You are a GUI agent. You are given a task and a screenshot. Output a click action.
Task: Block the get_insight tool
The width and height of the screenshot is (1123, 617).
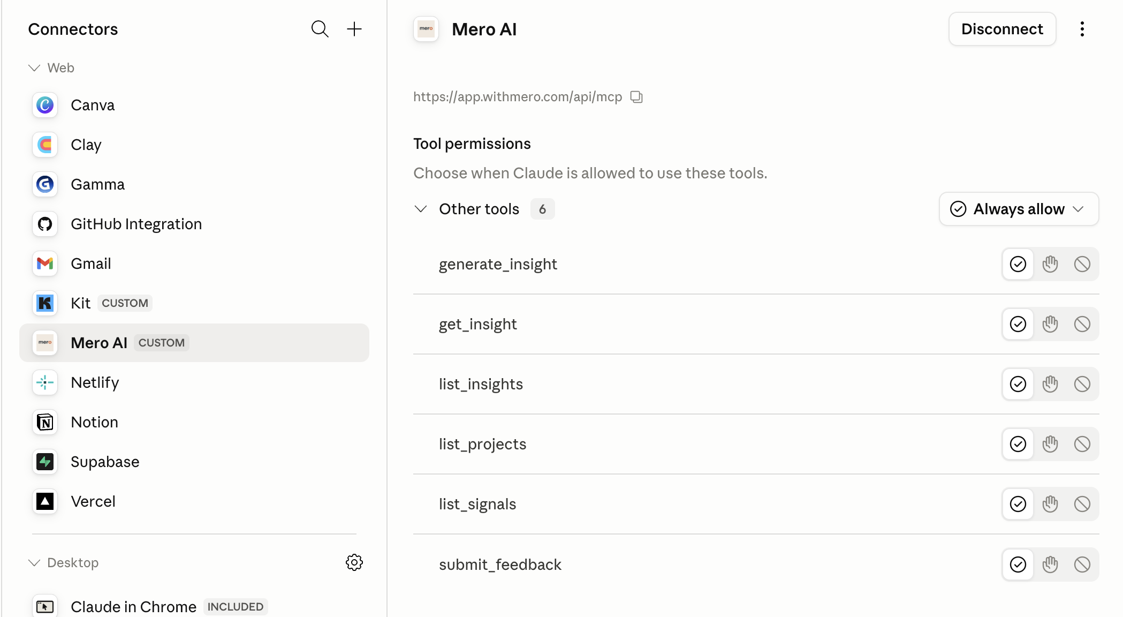pos(1082,324)
